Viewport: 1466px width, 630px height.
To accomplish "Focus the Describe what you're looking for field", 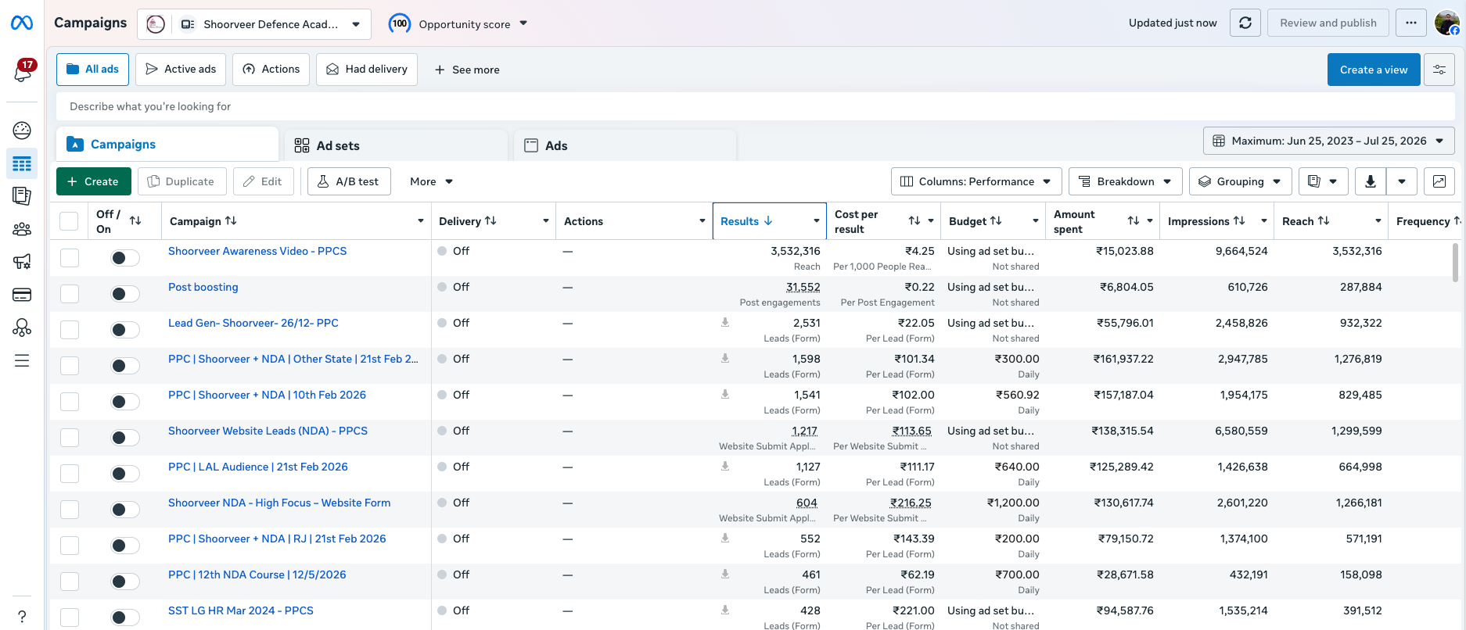I will point(756,106).
